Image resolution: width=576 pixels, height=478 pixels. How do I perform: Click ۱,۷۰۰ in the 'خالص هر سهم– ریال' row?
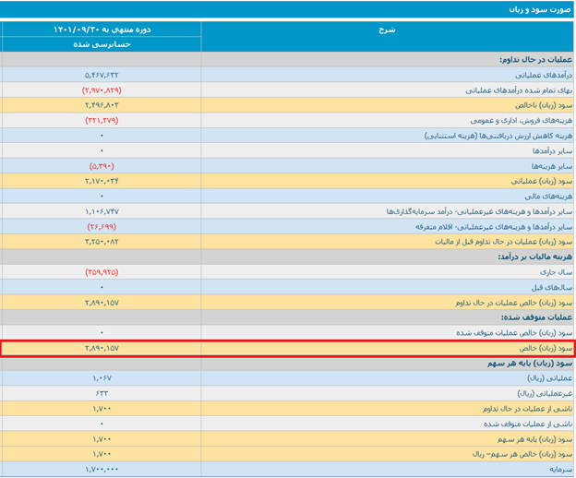pos(102,454)
